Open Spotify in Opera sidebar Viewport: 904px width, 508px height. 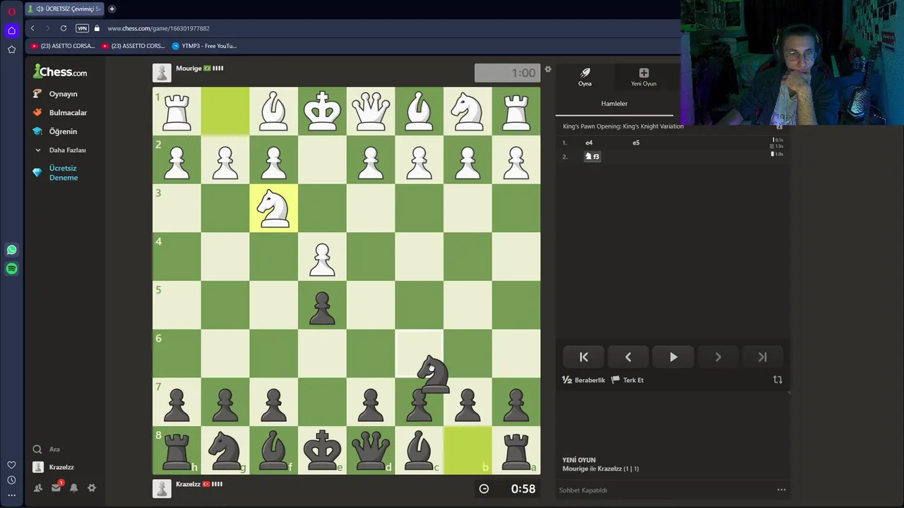coord(11,269)
